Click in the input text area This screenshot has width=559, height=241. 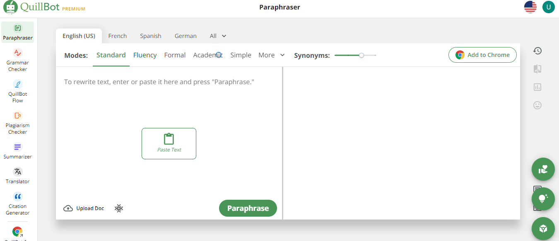169,132
